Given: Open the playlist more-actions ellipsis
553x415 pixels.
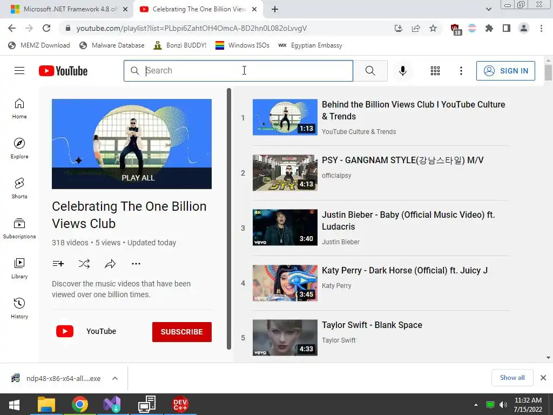Looking at the screenshot, I should [x=136, y=264].
